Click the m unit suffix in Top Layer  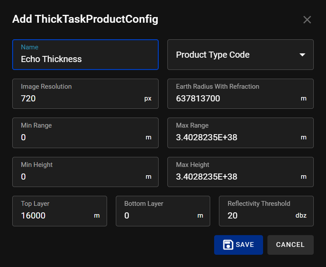pos(97,215)
